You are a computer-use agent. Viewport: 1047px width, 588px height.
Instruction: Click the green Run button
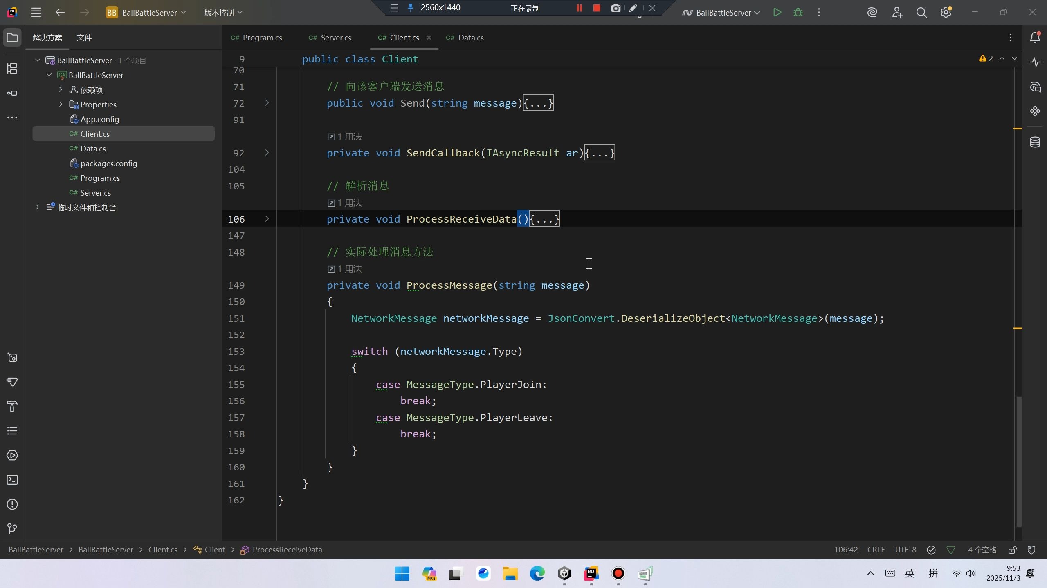(777, 13)
